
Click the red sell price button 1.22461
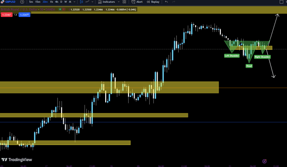6,15
